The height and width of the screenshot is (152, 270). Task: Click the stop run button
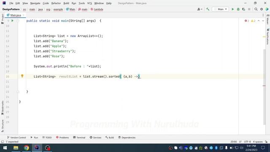[249, 9]
